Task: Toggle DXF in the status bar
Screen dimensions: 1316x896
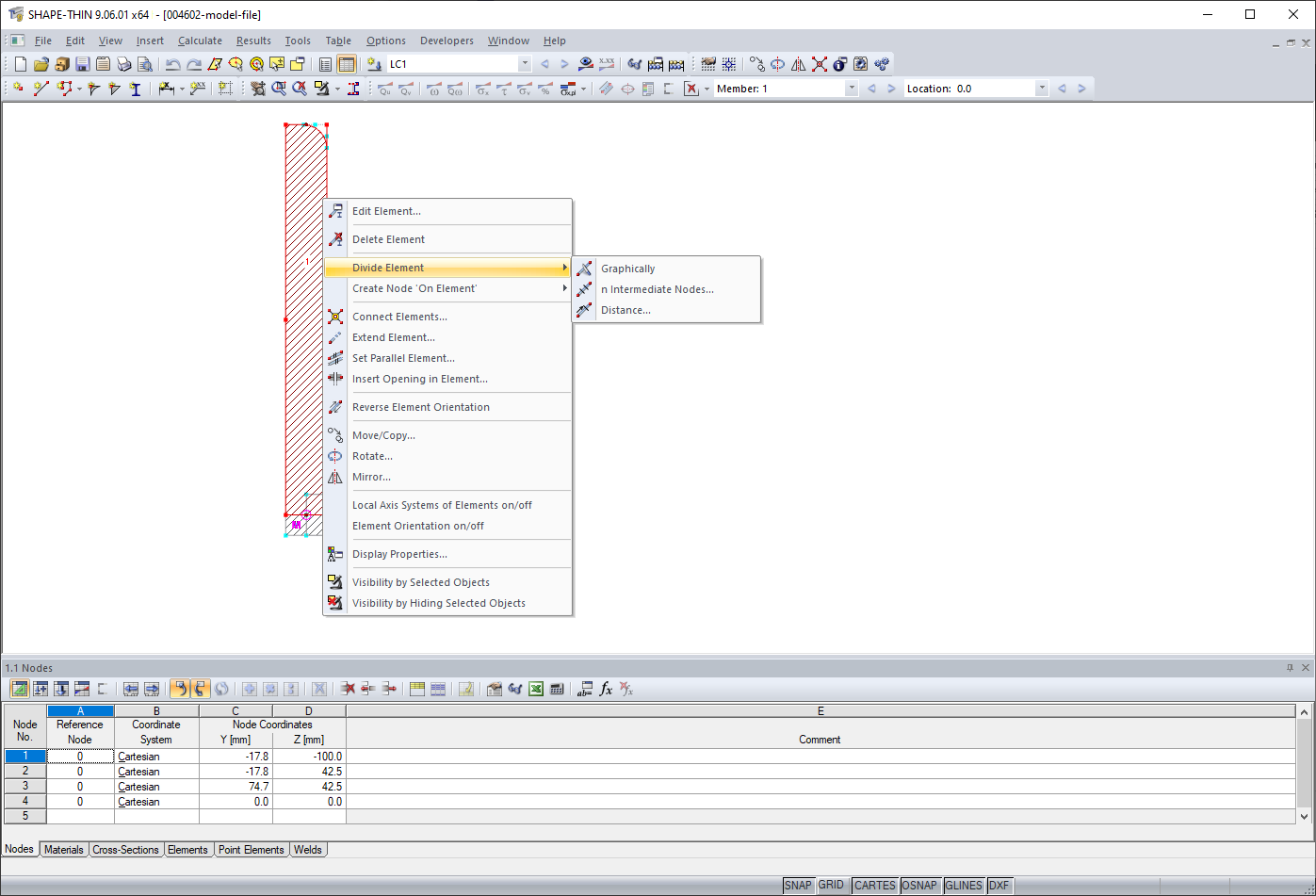Action: pos(999,886)
